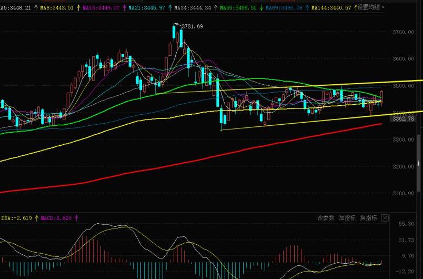The height and width of the screenshot is (279, 423).
Task: Click the MA8 indicator label
Action: point(55,8)
